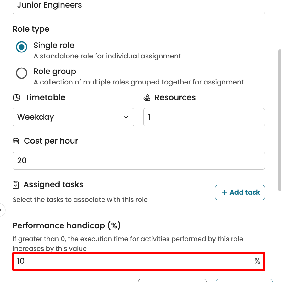Click the coins icon beside Cost per hour
Screen dimensions: 281x282
(16, 141)
